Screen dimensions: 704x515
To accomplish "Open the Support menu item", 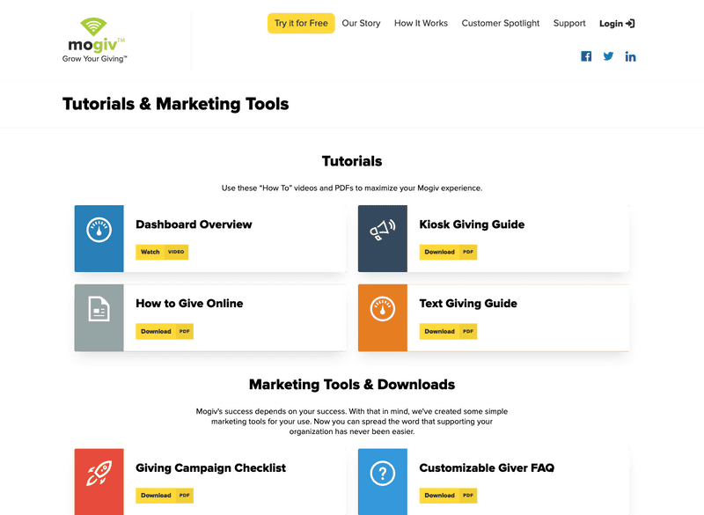I will 569,24.
